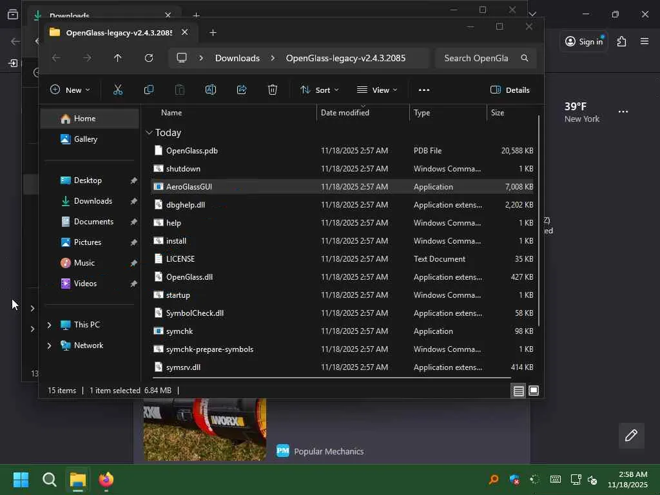The width and height of the screenshot is (660, 495).
Task: Add a new Explorer tab with plus button
Action: pos(213,33)
